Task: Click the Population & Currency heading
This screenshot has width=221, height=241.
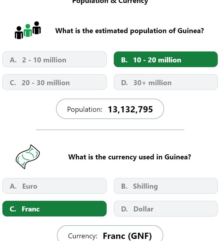Action: 110,2
